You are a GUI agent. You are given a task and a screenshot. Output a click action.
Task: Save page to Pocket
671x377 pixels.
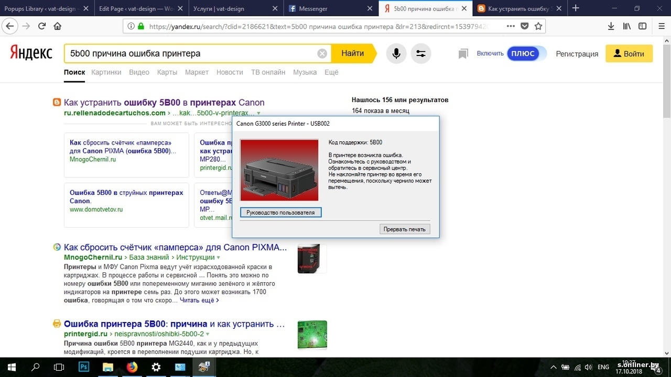[x=525, y=26]
